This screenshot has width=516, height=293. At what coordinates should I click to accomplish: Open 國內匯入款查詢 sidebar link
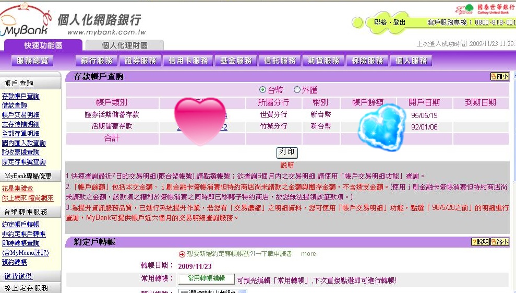tap(23, 143)
